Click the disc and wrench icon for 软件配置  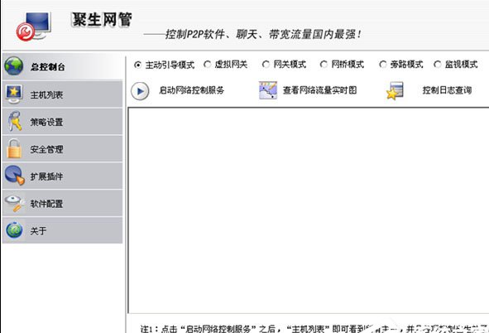(15, 203)
